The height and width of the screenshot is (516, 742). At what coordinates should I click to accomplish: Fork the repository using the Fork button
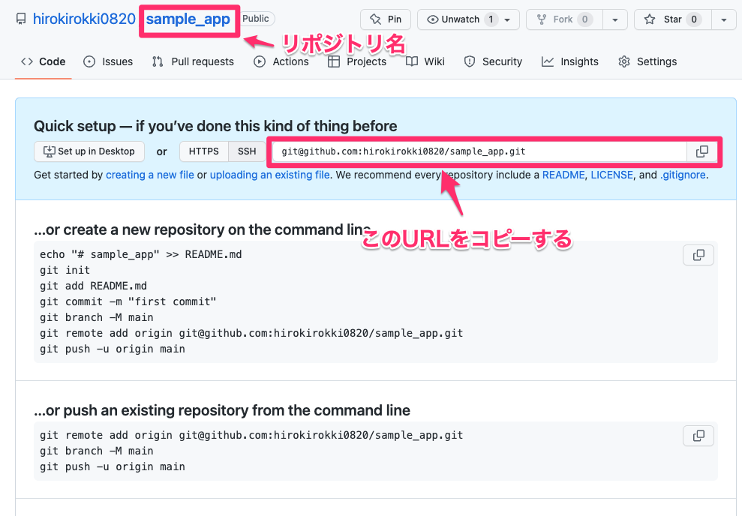(564, 19)
